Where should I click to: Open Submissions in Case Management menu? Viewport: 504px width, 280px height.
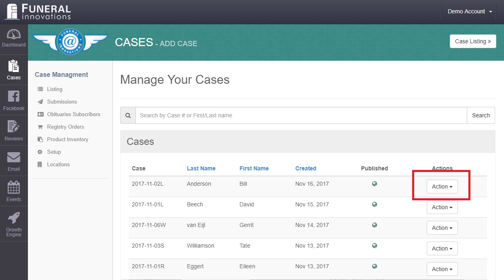pyautogui.click(x=62, y=102)
